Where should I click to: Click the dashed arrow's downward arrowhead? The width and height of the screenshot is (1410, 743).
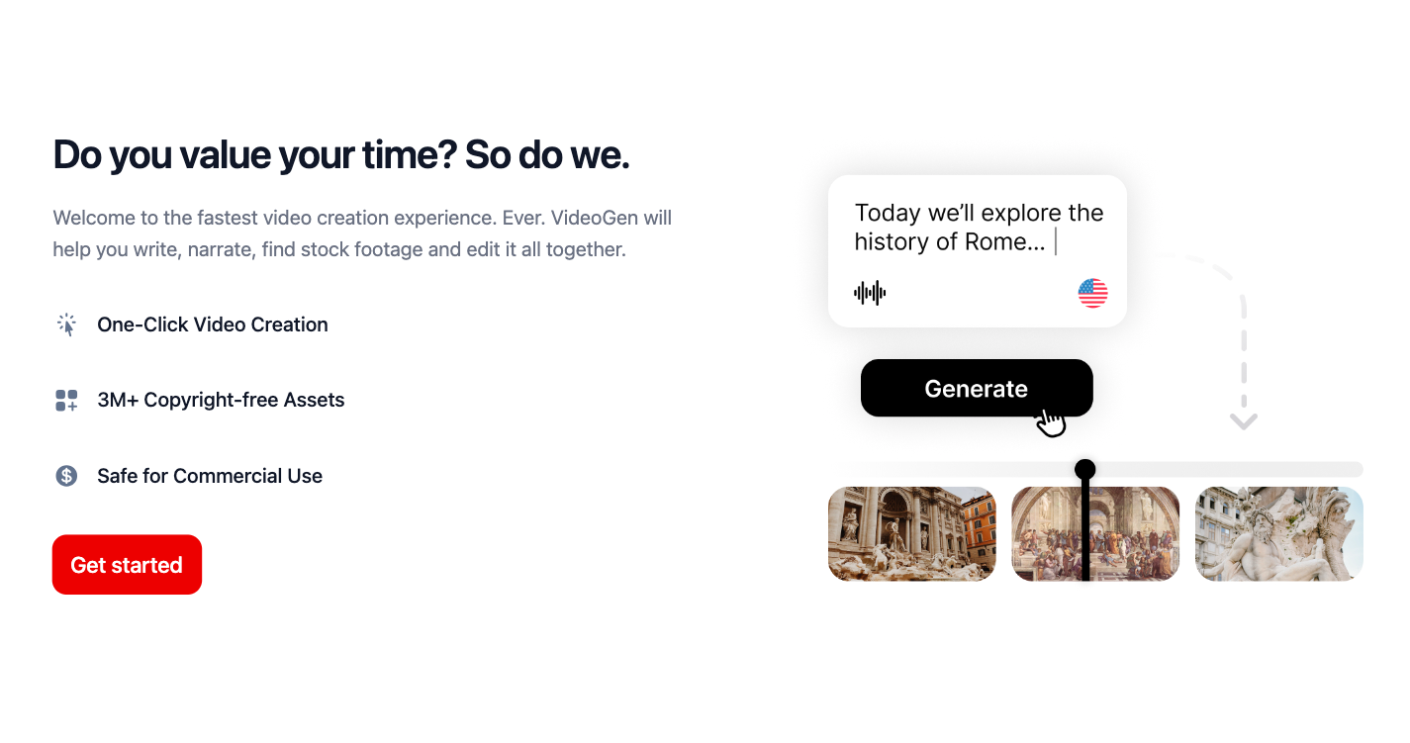point(1244,421)
